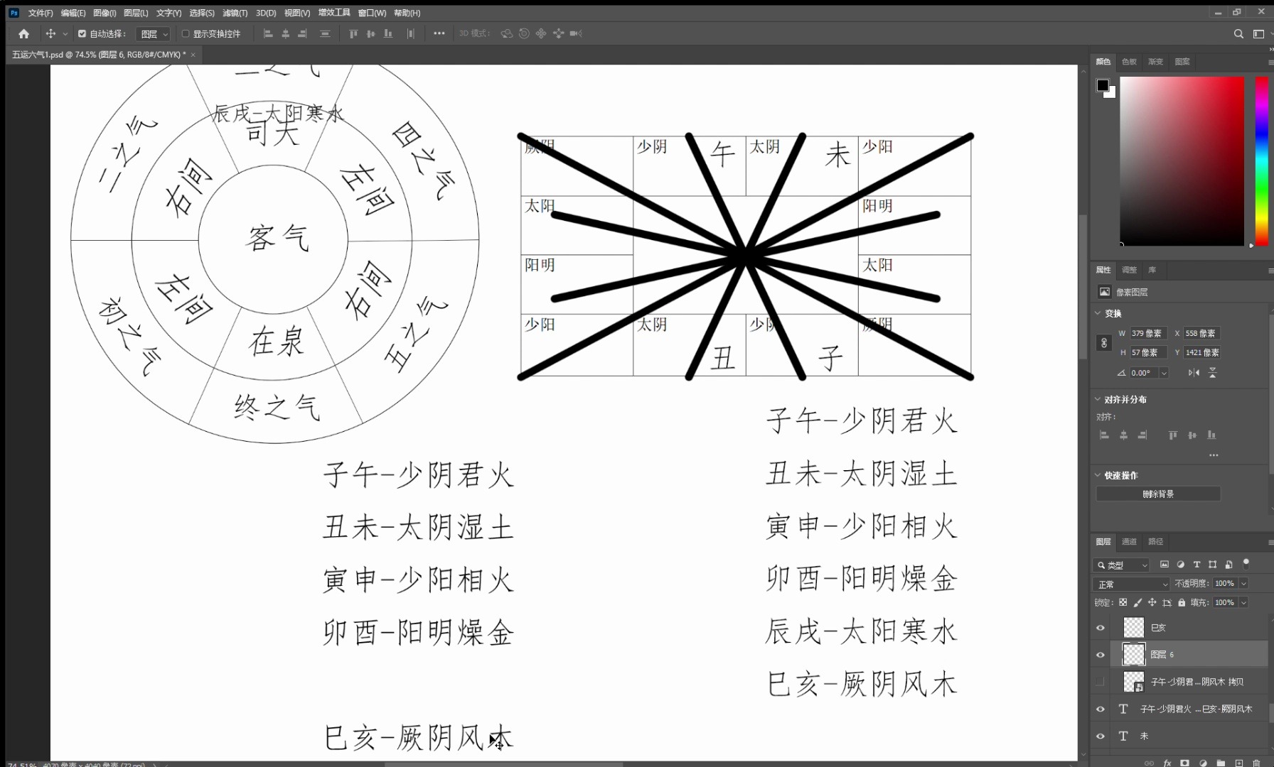Click align bottom edges icon in options bar
Viewport: 1274px width, 767px height.
(387, 33)
